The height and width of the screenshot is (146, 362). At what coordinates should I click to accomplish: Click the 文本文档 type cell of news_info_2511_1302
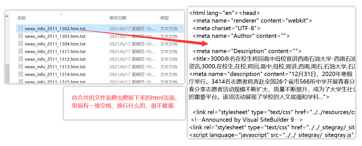pyautogui.click(x=169, y=29)
